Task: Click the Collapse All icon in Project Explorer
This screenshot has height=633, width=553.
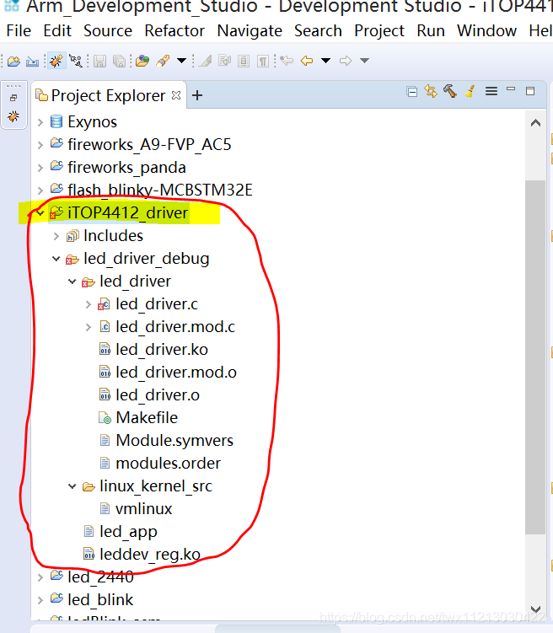Action: (411, 92)
